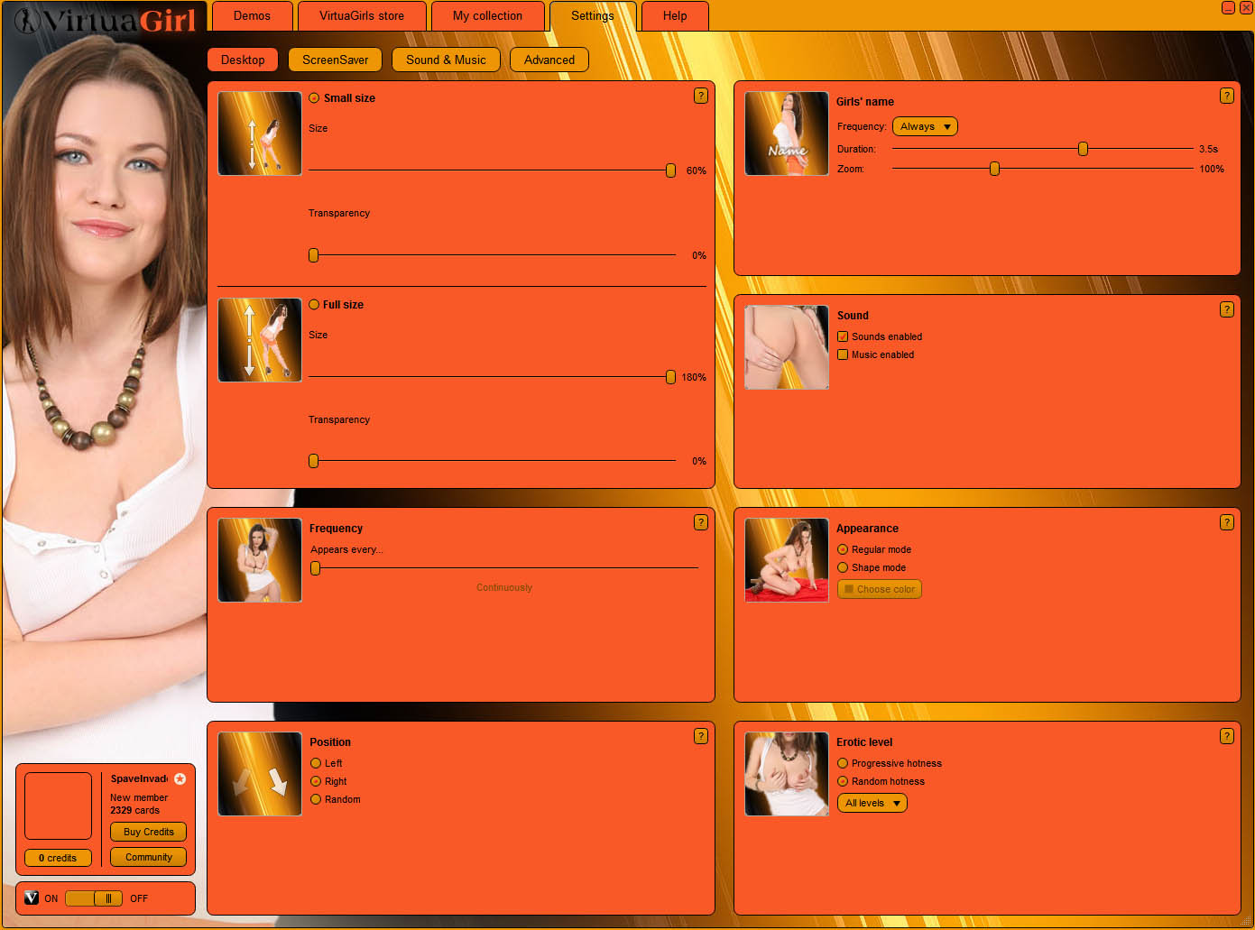This screenshot has height=930, width=1255.
Task: Click the position arrows thumbnail image
Action: pyautogui.click(x=260, y=774)
